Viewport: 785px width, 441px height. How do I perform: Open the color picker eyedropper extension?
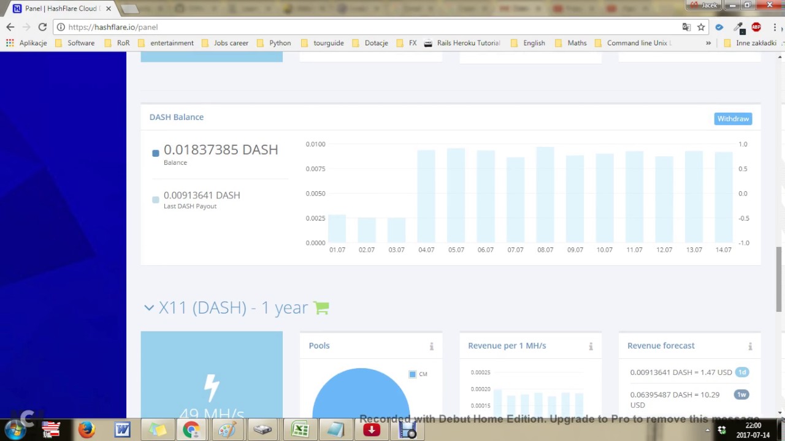pos(738,27)
